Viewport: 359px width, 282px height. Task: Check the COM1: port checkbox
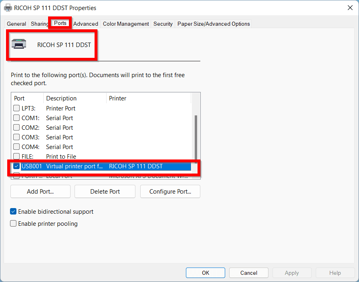(16, 118)
